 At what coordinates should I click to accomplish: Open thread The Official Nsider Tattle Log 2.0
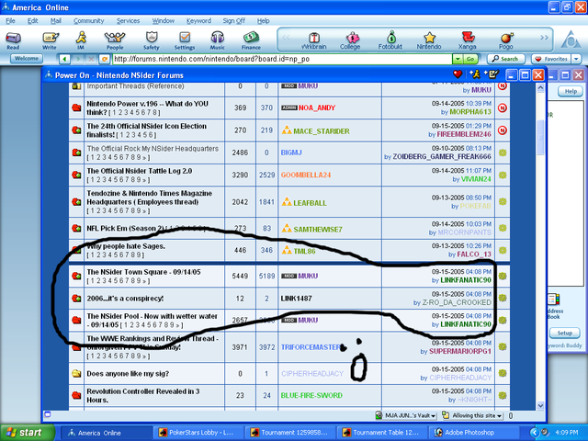pos(140,171)
